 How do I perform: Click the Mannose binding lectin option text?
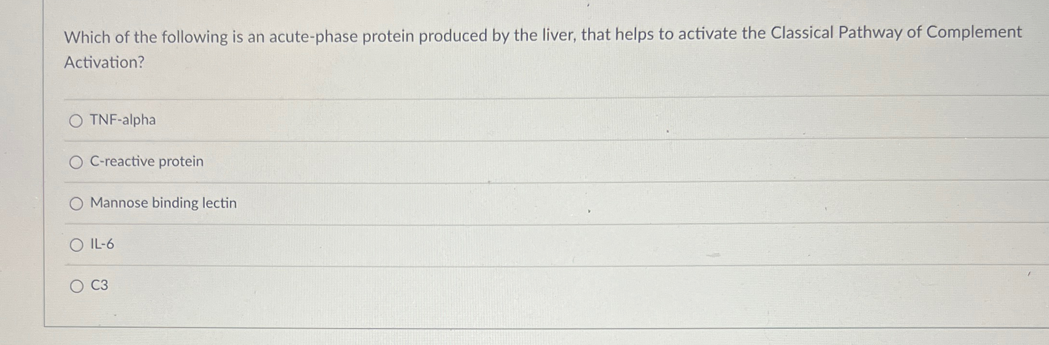point(163,203)
